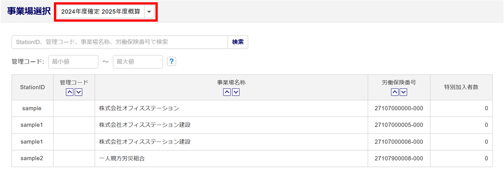This screenshot has height=172, width=504.
Task: Click the StationID column header
Action: (x=32, y=87)
